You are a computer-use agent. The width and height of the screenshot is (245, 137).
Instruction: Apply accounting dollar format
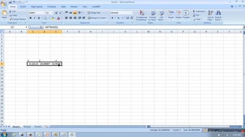pyautogui.click(x=112, y=18)
